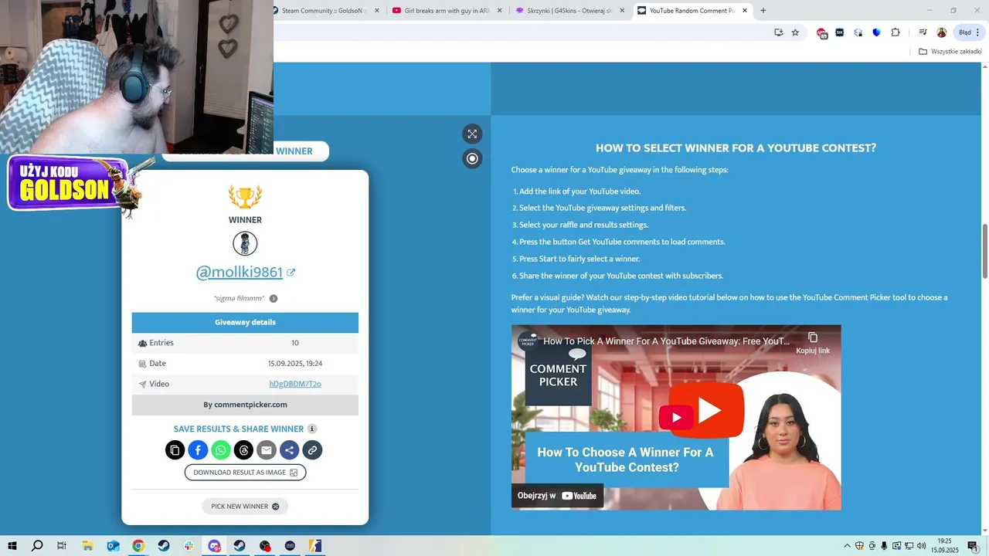
Task: Open Wszystkie zakładki bookmarks folder
Action: click(950, 52)
